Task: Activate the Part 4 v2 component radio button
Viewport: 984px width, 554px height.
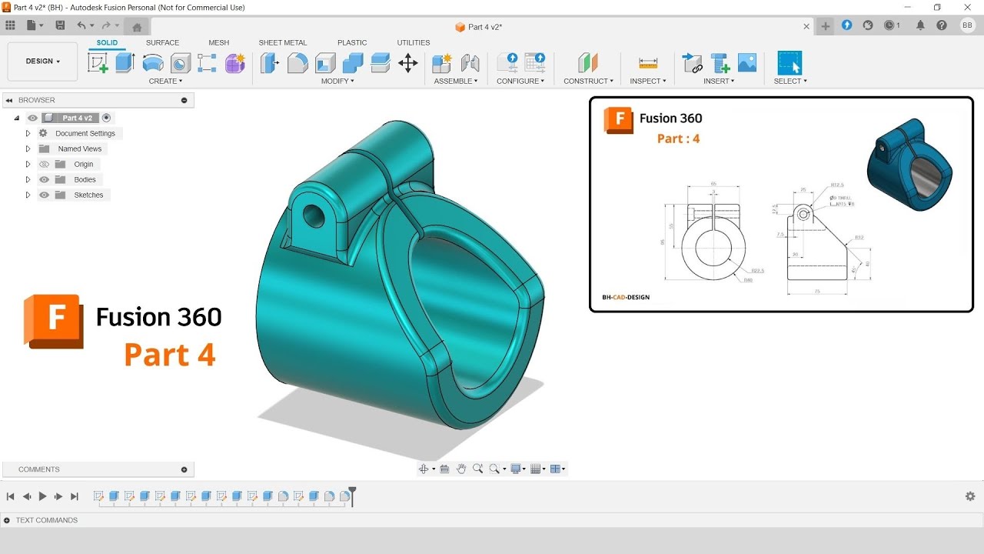Action: click(106, 118)
